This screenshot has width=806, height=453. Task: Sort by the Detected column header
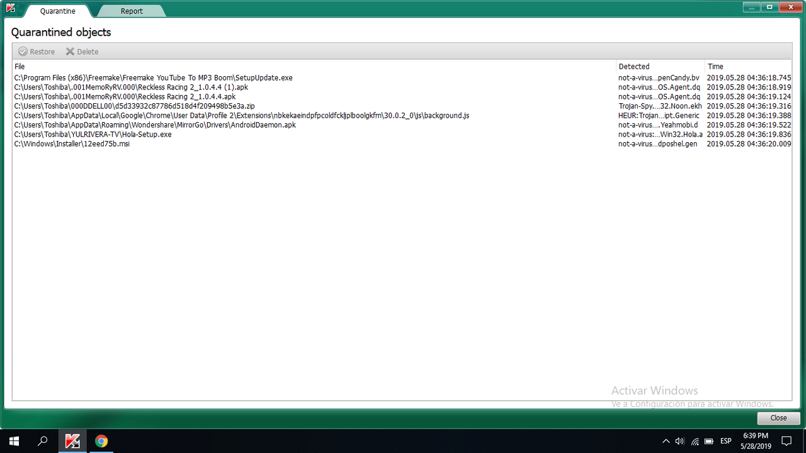[660, 66]
